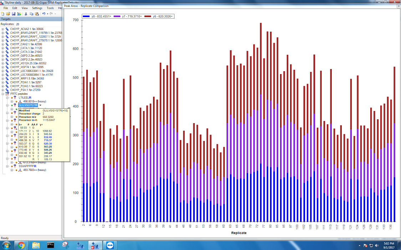Click the Cut scissors icon
Viewport: 401px width, 250px height.
[26, 14]
